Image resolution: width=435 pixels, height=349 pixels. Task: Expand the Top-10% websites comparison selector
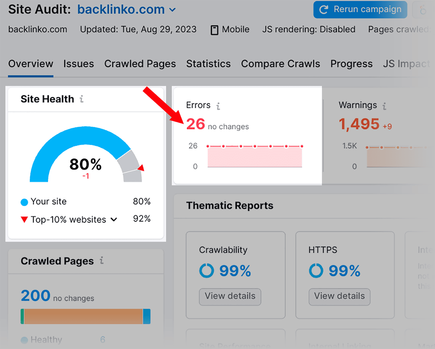click(114, 219)
